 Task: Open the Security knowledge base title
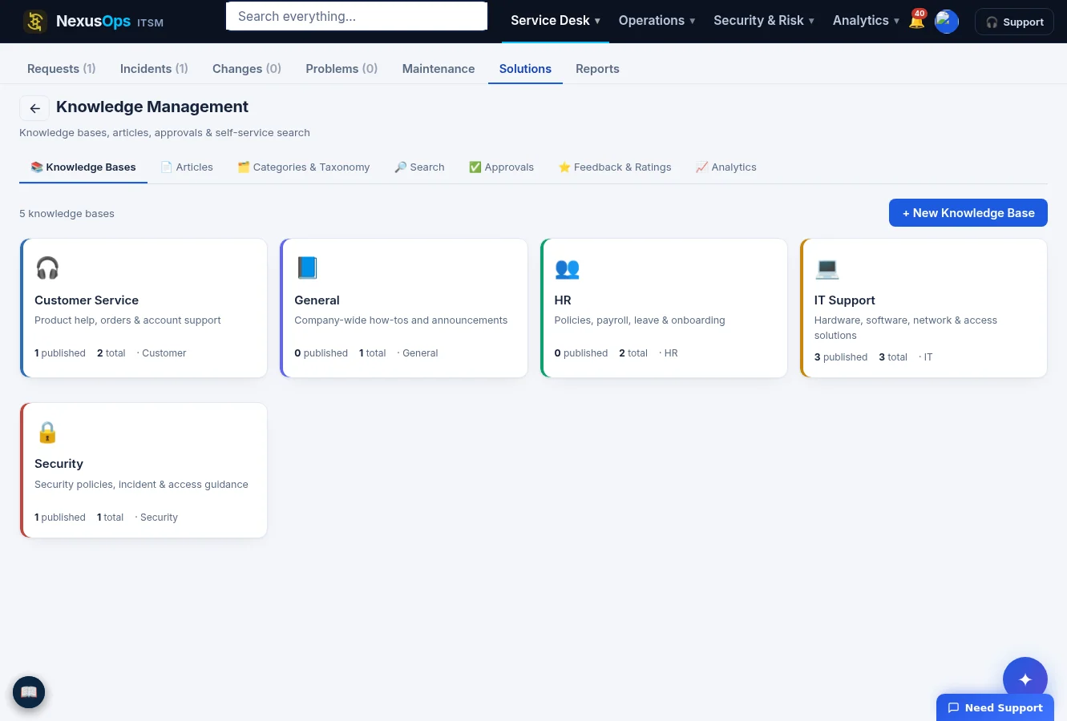[x=59, y=464]
